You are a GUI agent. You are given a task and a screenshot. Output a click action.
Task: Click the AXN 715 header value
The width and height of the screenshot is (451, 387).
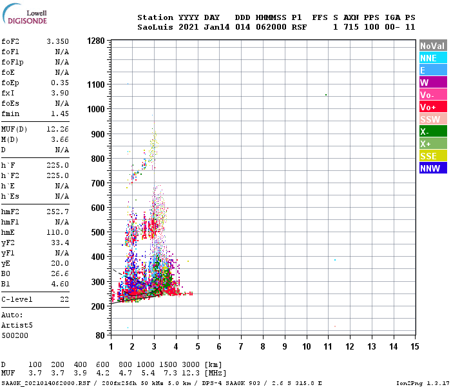pos(351,27)
